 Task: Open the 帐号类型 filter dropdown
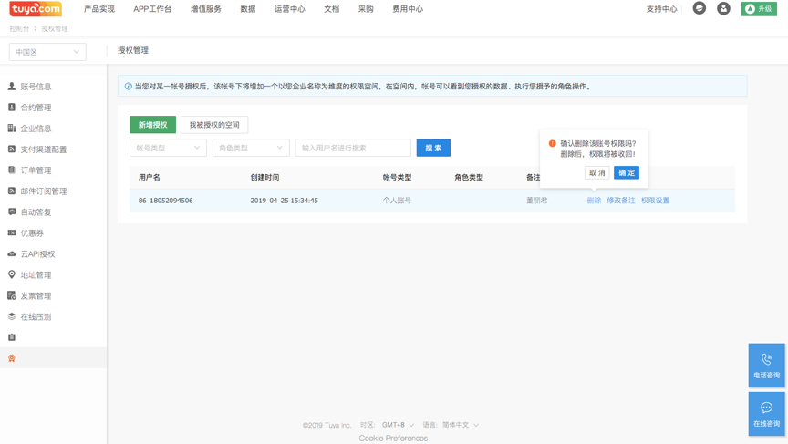[x=168, y=148]
